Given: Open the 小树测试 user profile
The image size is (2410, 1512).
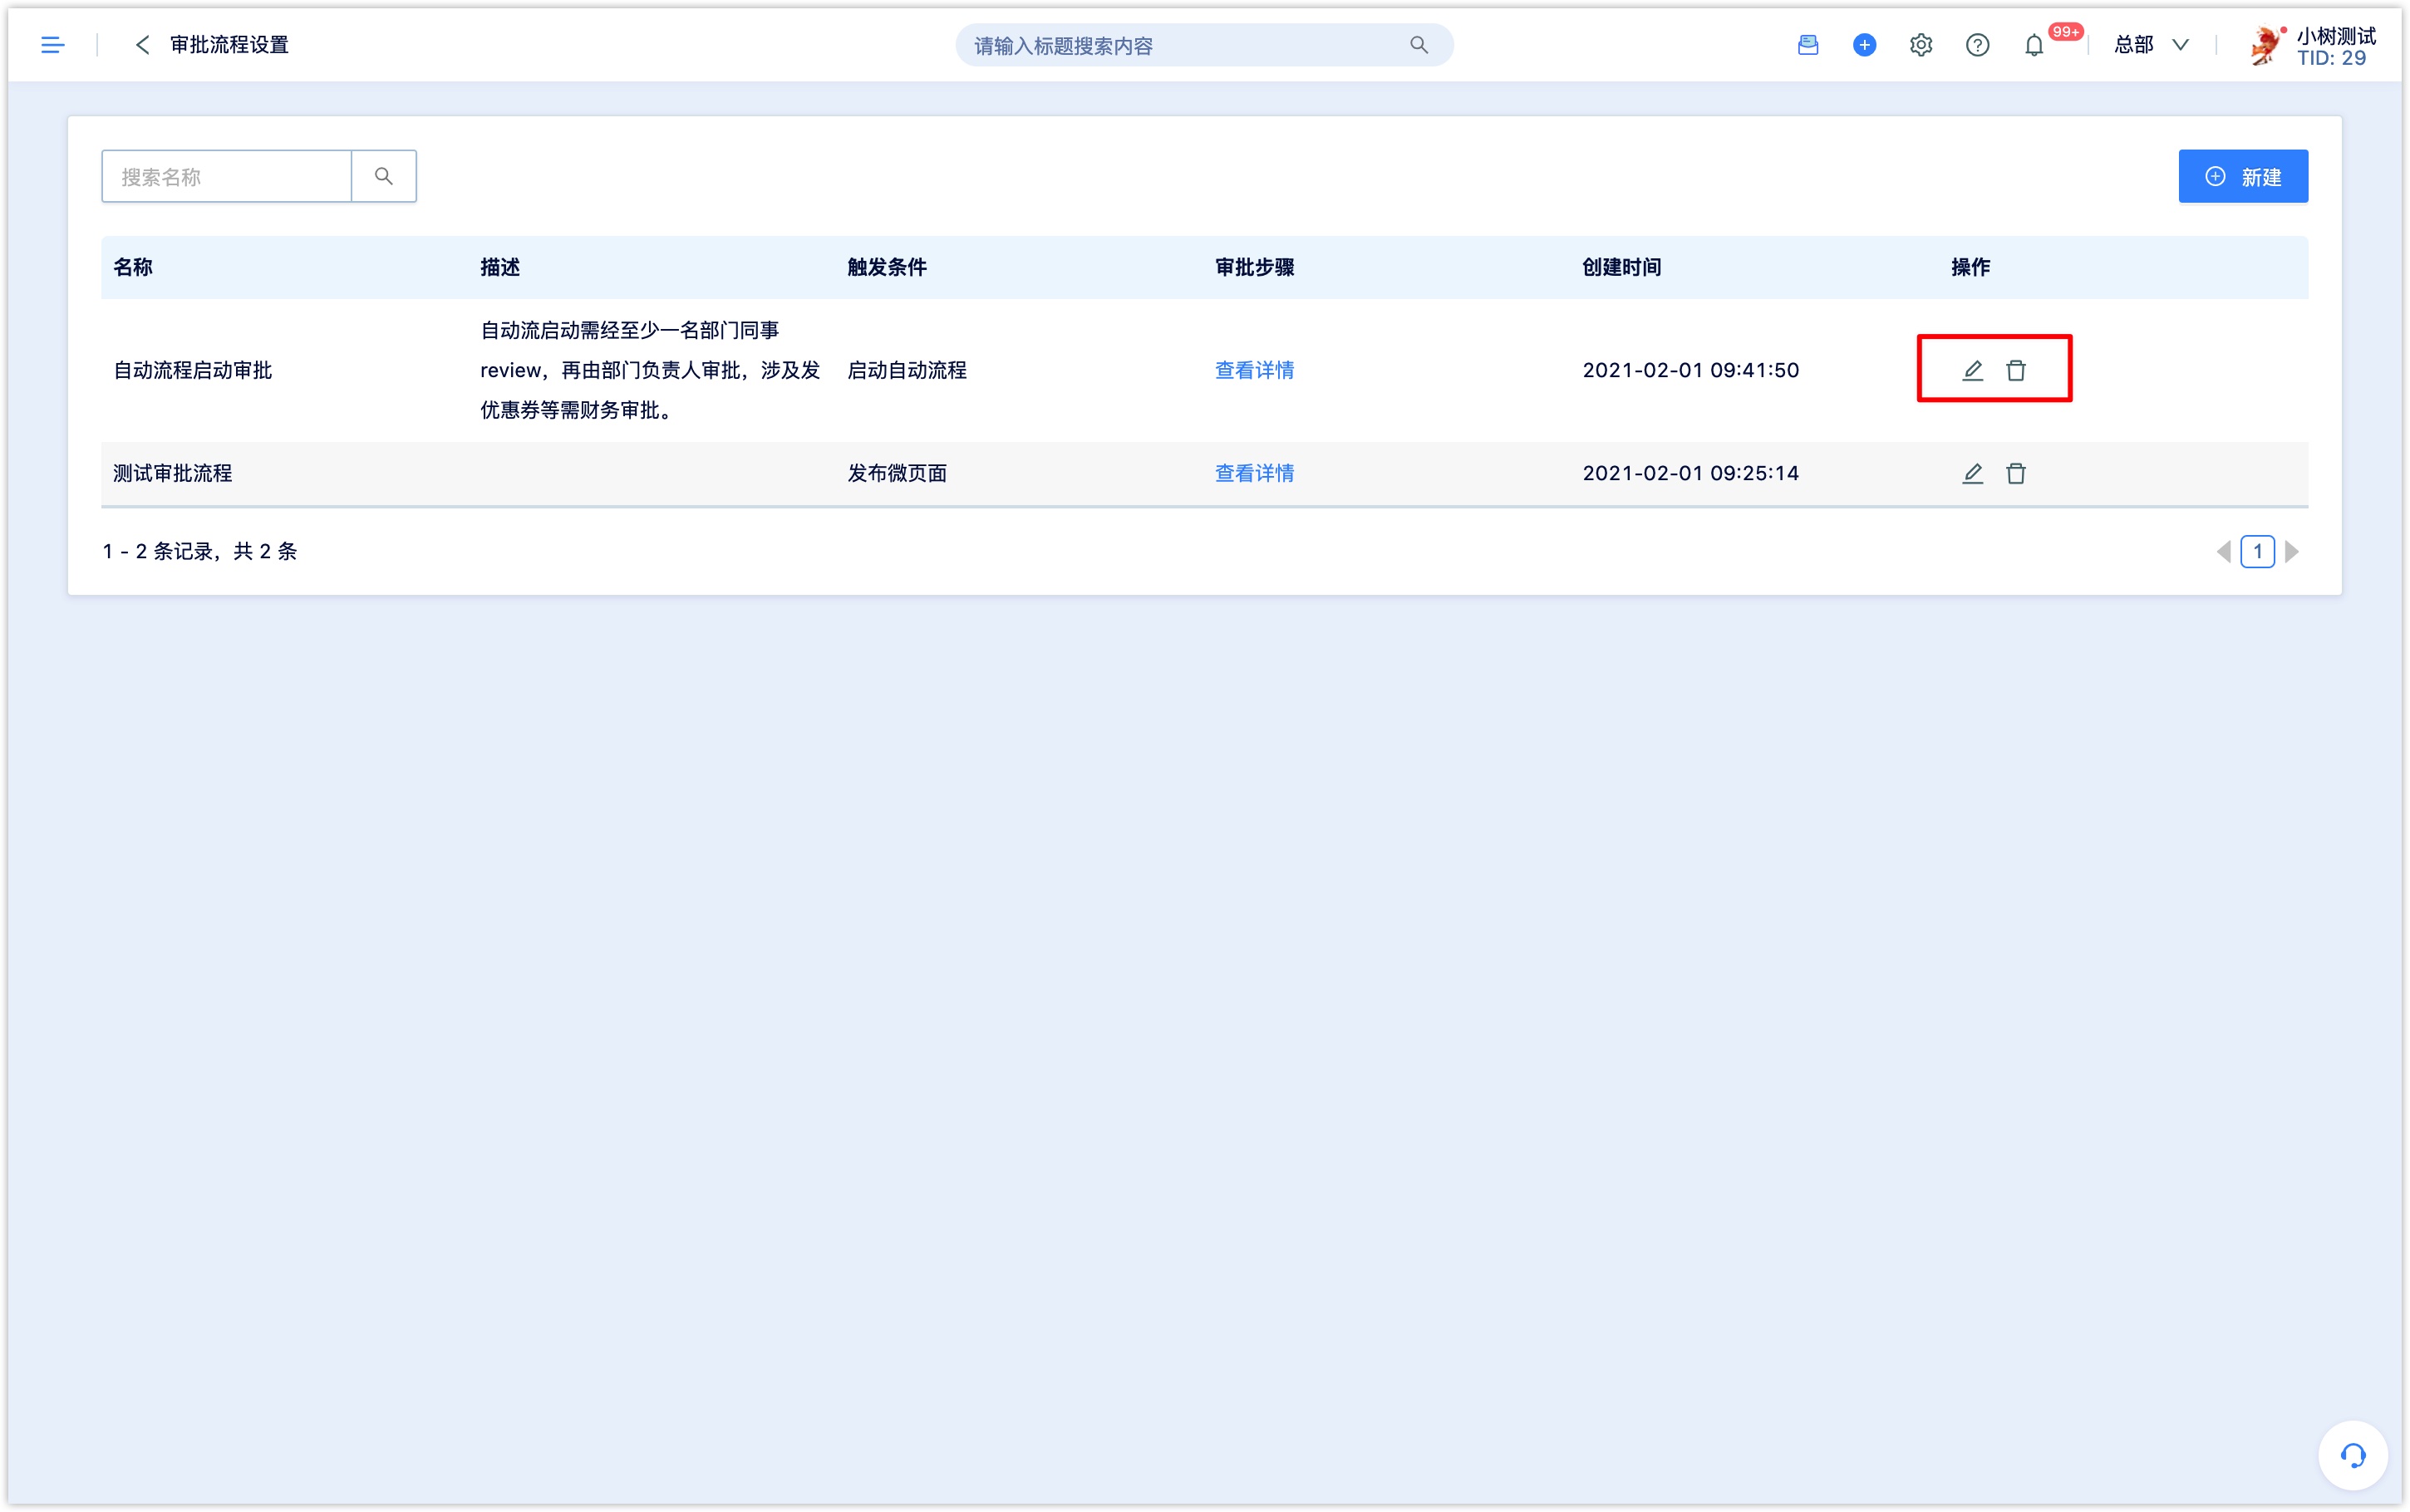Looking at the screenshot, I should tap(2312, 46).
